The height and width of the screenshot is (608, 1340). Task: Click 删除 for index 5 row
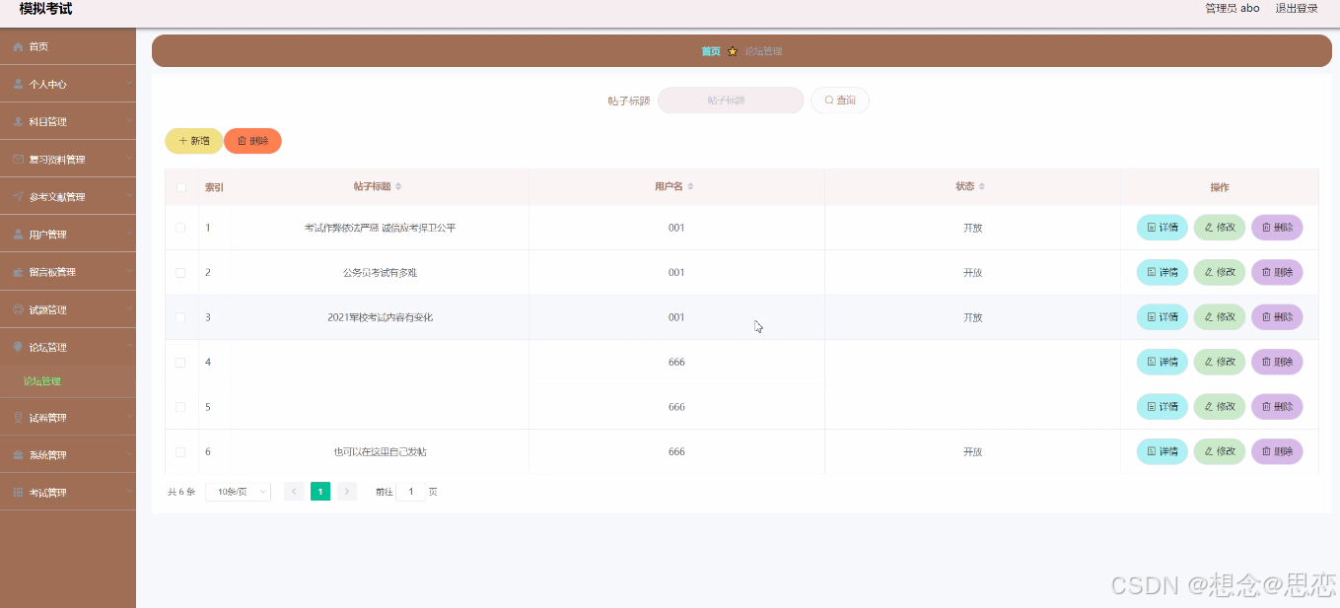(x=1277, y=407)
